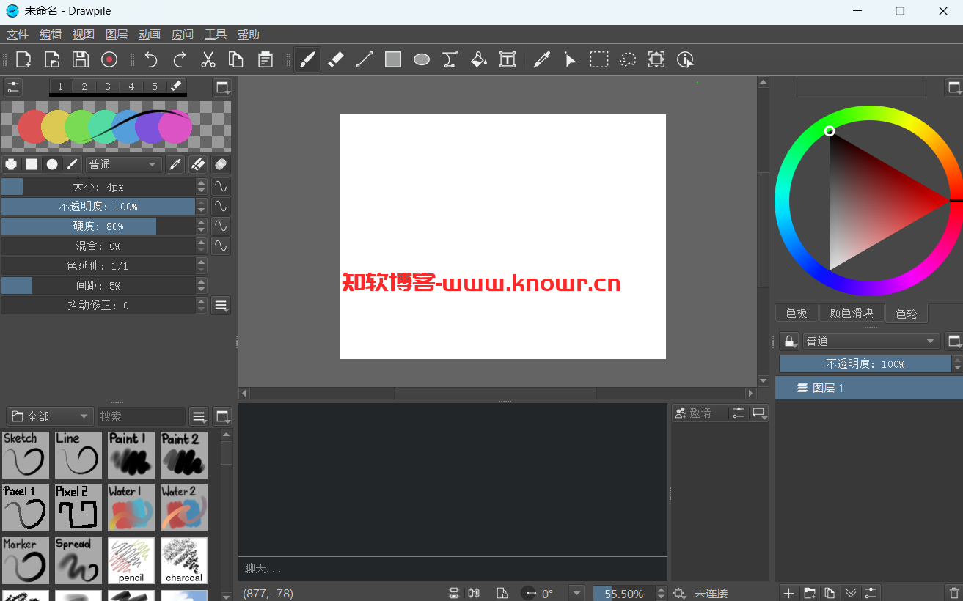This screenshot has height=601, width=963.
Task: Open the 编辑 menu
Action: pos(51,34)
